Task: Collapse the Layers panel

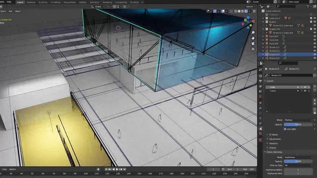Action: pyautogui.click(x=265, y=81)
